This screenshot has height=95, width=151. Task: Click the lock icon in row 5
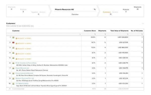(16, 59)
